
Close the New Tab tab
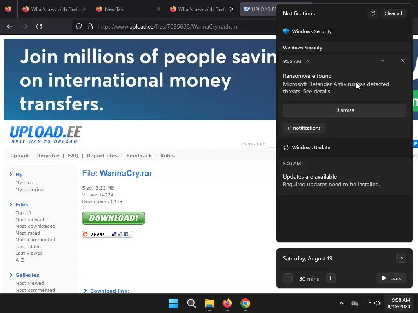pyautogui.click(x=158, y=9)
